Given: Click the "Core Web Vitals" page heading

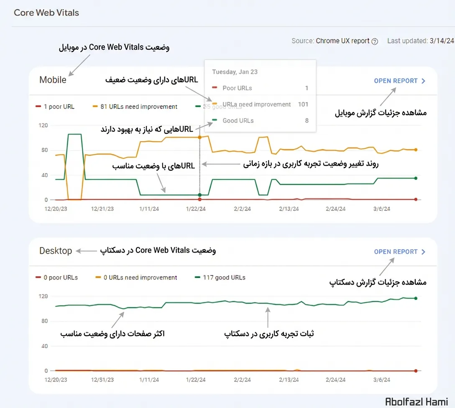Looking at the screenshot, I should [x=46, y=13].
